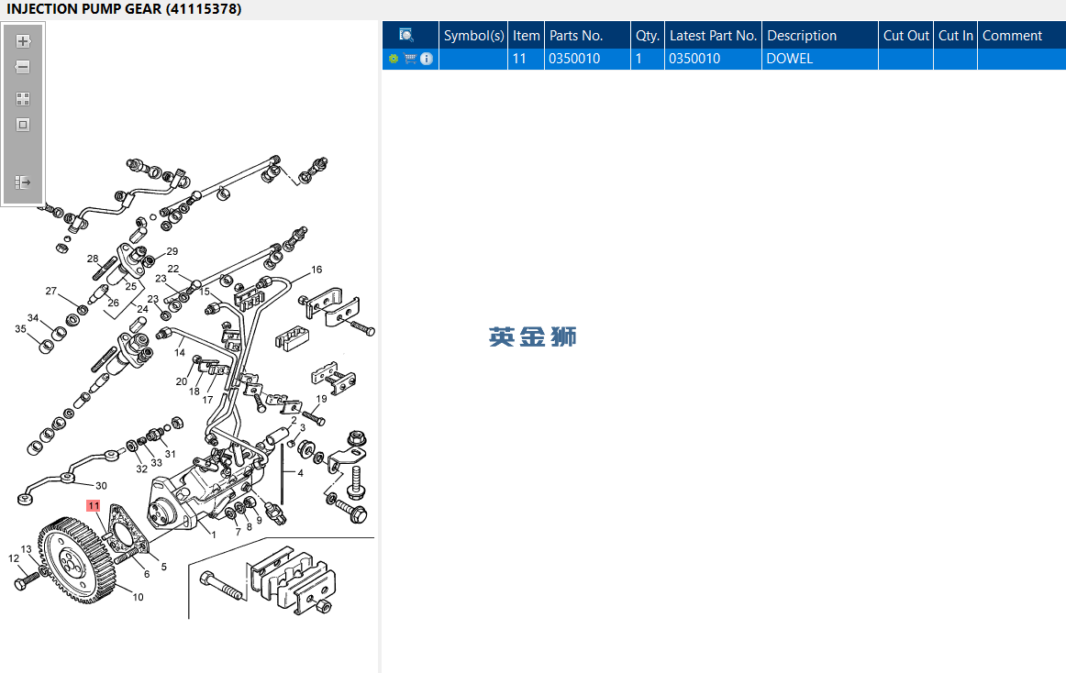Zoom in on the parts diagram
The height and width of the screenshot is (673, 1066).
[23, 41]
